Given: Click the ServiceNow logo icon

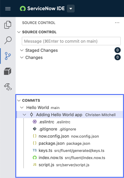Looking at the screenshot, I should 23,9.
